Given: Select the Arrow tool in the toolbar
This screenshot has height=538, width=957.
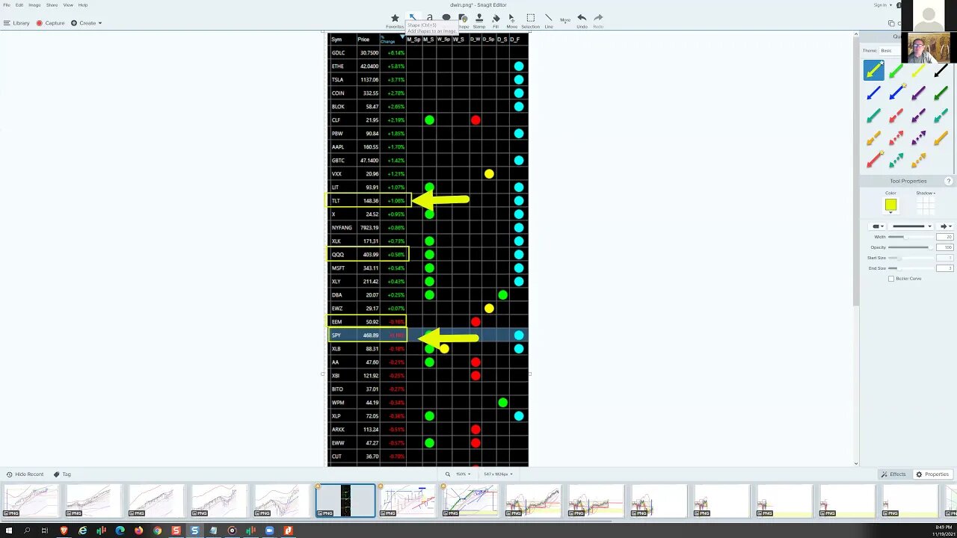Looking at the screenshot, I should click(x=413, y=17).
